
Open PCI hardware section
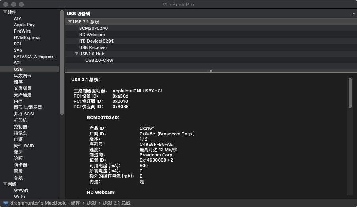pos(17,44)
